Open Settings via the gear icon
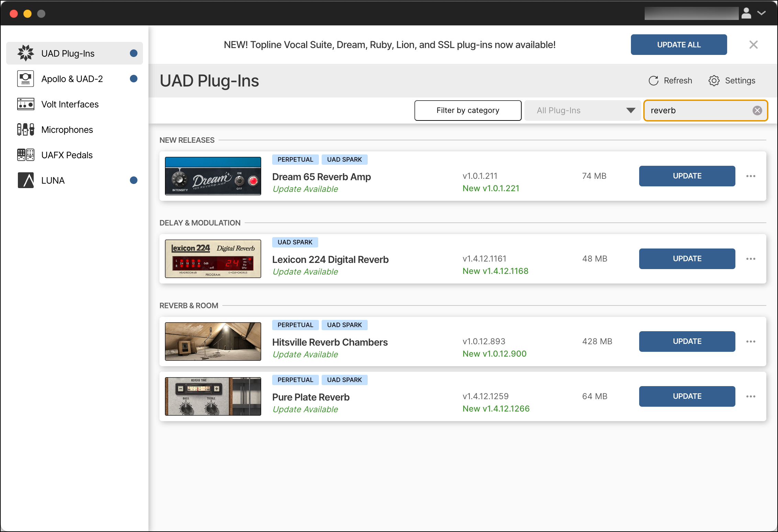This screenshot has height=532, width=778. [x=714, y=81]
